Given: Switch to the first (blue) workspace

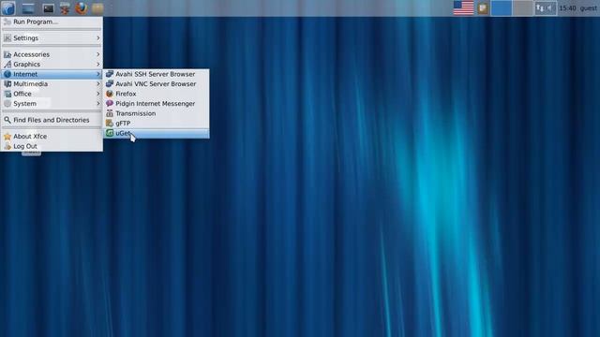Looking at the screenshot, I should pos(502,8).
